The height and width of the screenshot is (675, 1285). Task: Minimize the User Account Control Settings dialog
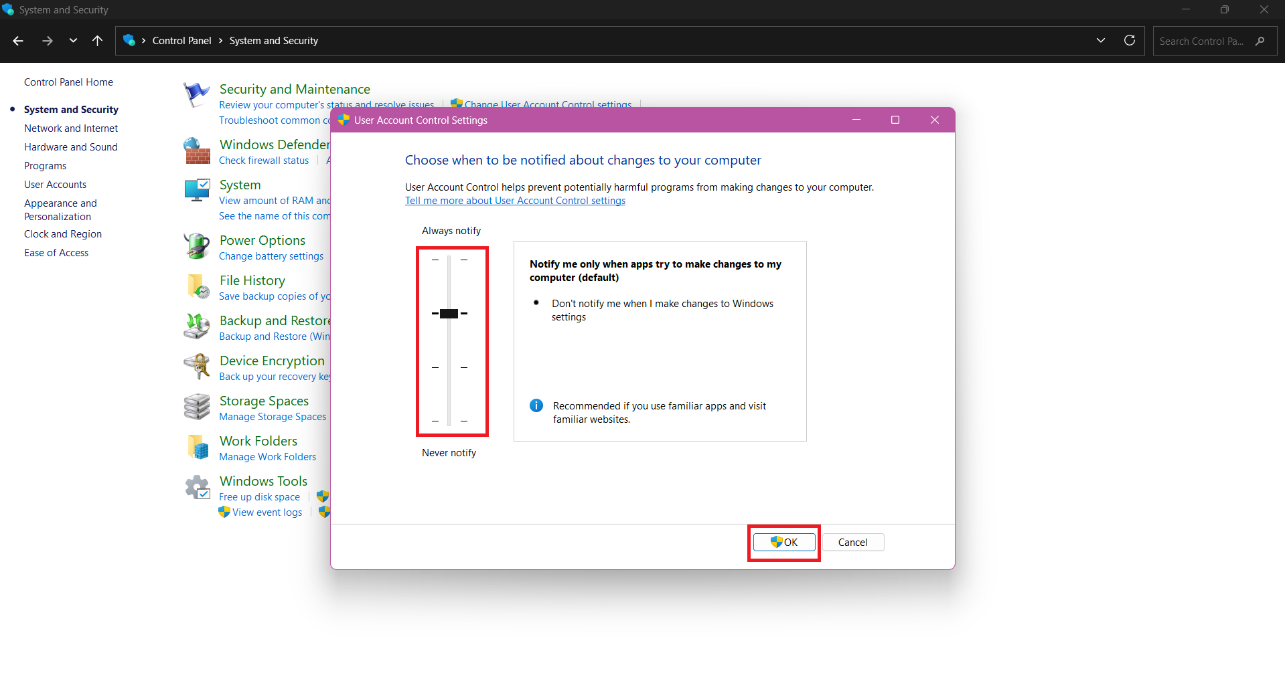(x=856, y=120)
